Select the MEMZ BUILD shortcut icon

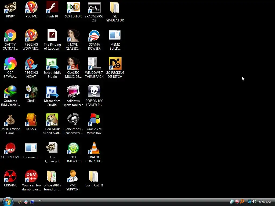pyautogui.click(x=115, y=35)
